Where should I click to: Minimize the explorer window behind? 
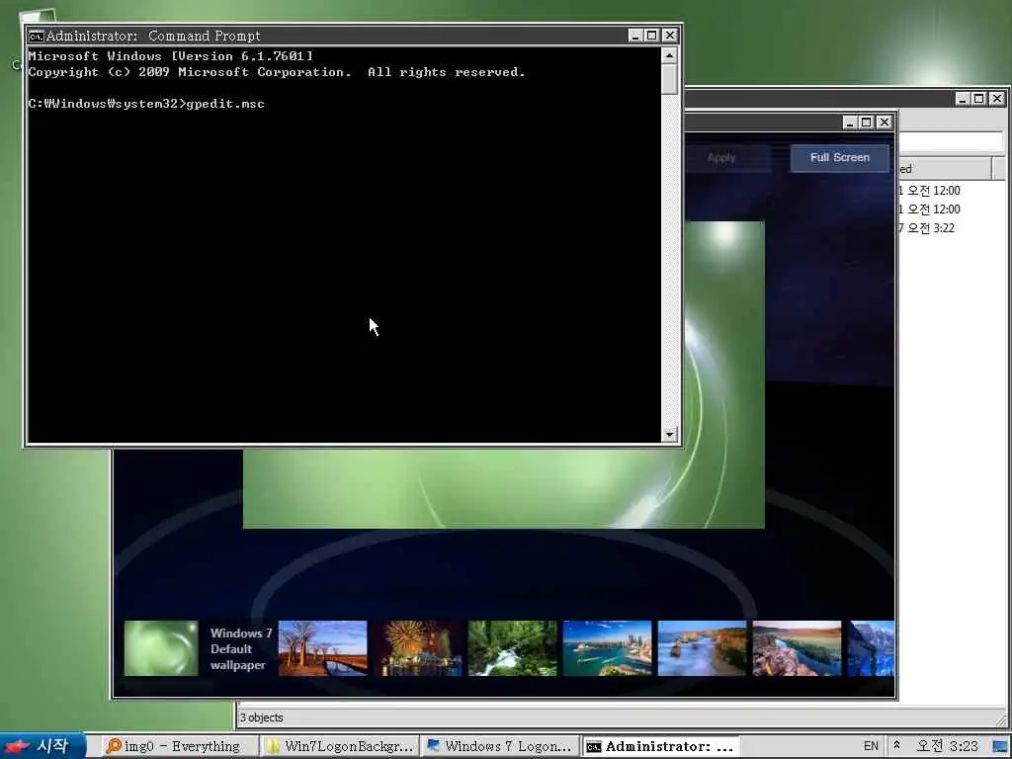click(x=963, y=99)
